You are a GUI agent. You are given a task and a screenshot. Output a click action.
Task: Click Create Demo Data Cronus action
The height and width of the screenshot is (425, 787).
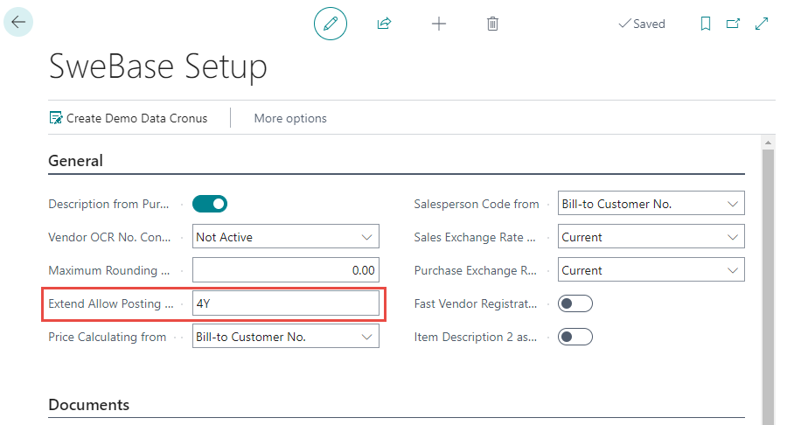(x=129, y=118)
